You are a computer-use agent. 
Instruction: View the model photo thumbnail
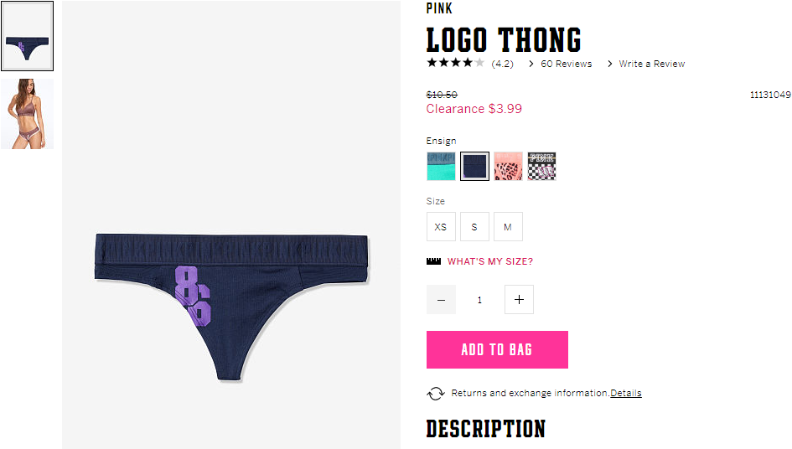[x=28, y=114]
